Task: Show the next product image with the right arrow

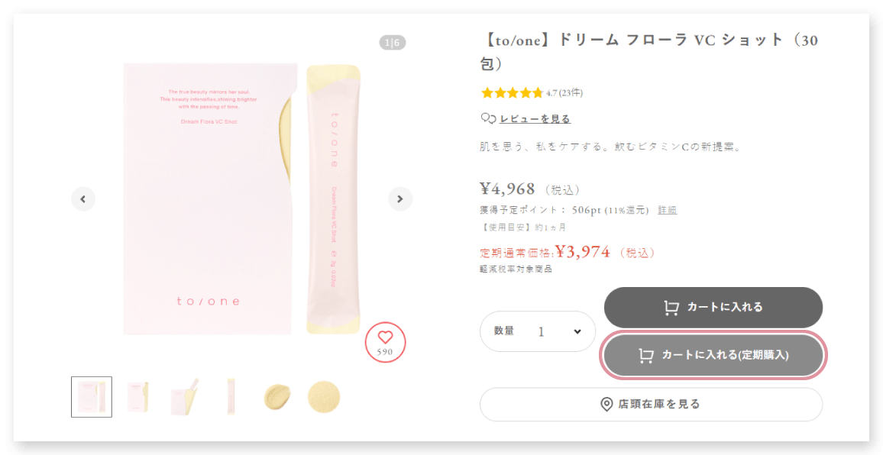Action: [400, 198]
